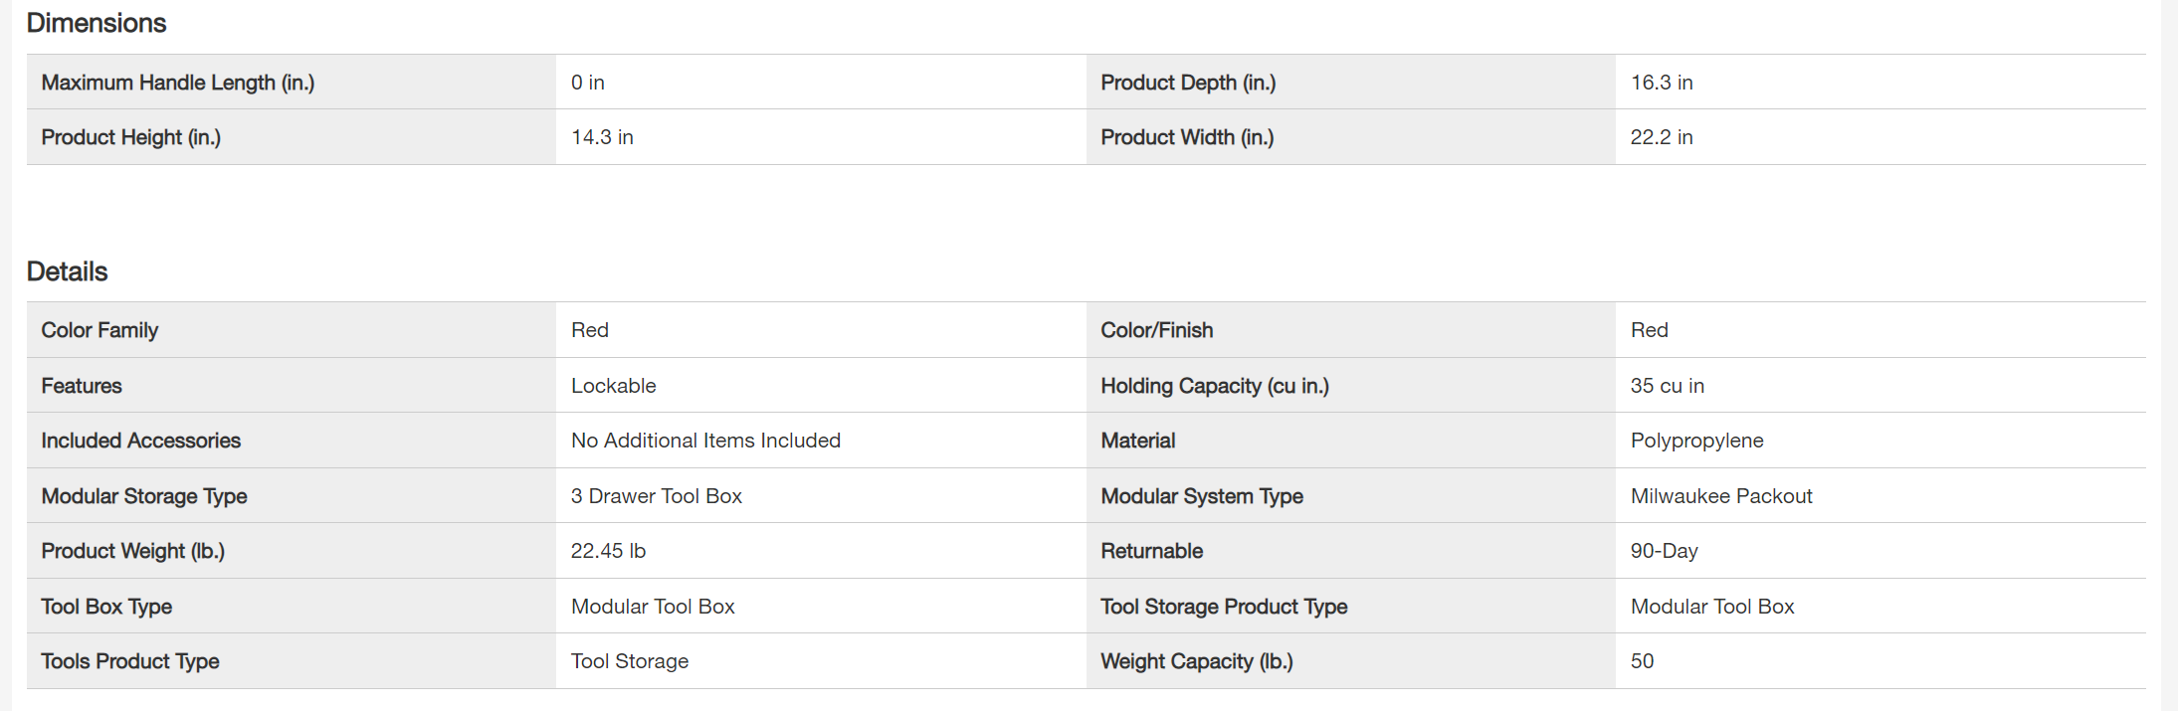Click the Included Accessories label

[x=141, y=441]
